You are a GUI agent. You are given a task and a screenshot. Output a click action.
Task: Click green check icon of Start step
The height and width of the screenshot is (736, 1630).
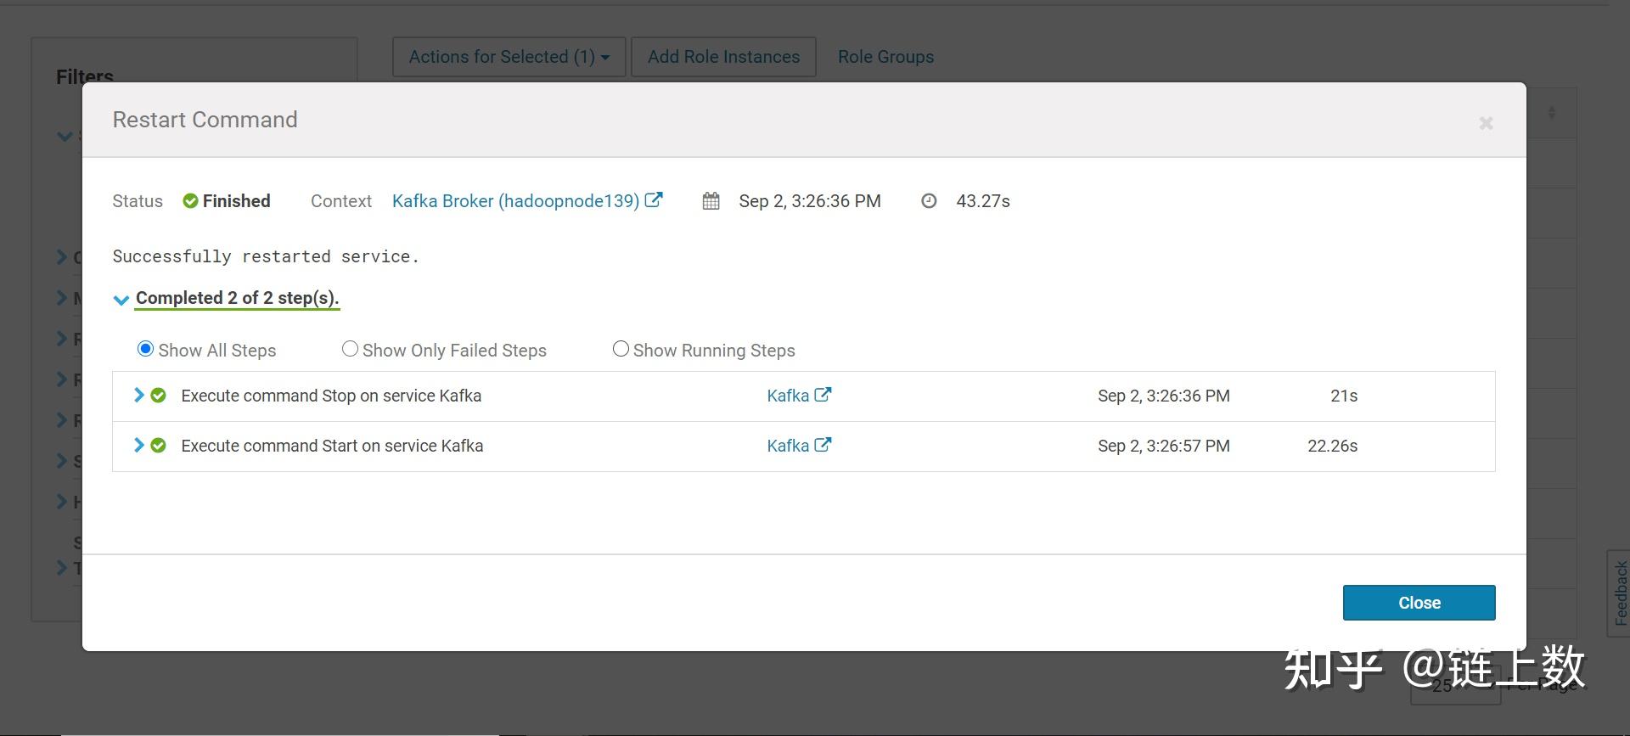point(158,446)
